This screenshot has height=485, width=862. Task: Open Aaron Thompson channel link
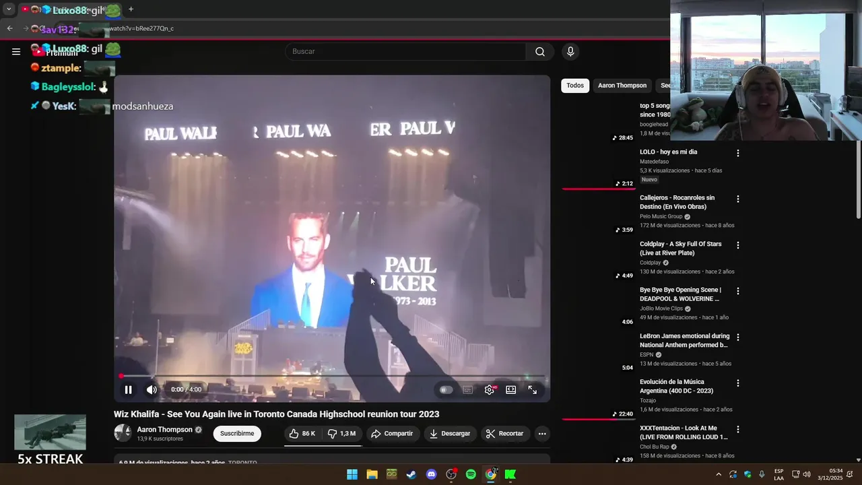[x=164, y=430]
